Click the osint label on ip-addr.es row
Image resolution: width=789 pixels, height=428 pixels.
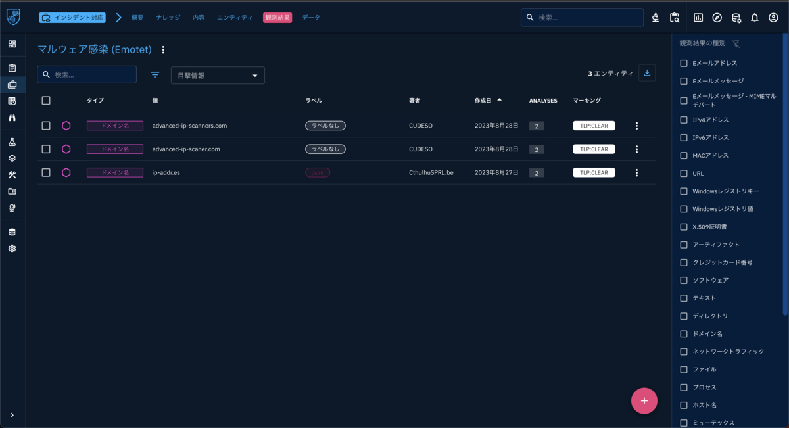(318, 172)
